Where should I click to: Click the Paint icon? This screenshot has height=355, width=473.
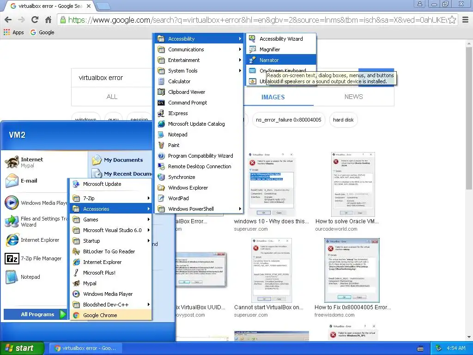tap(161, 145)
